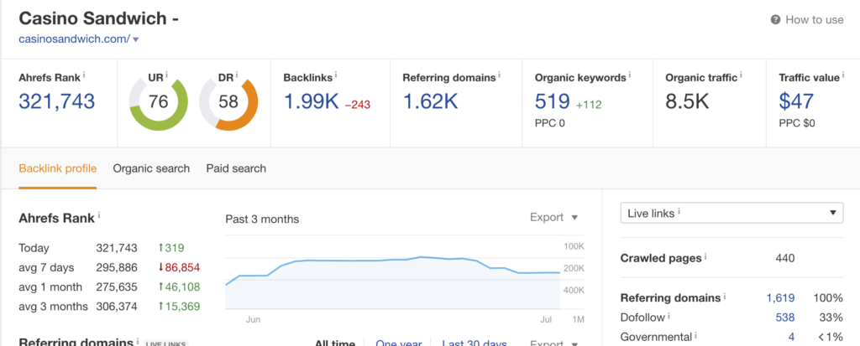Select the Last 30 days range

pos(475,343)
